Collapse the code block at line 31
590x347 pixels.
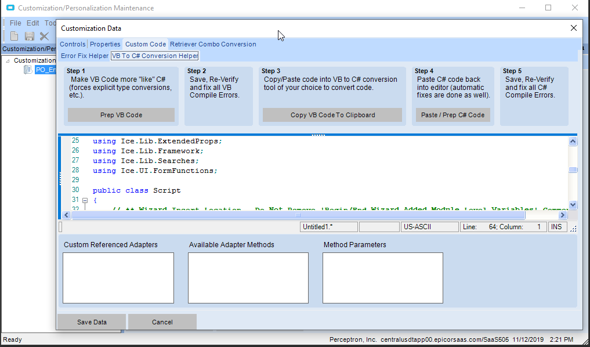[x=85, y=200]
